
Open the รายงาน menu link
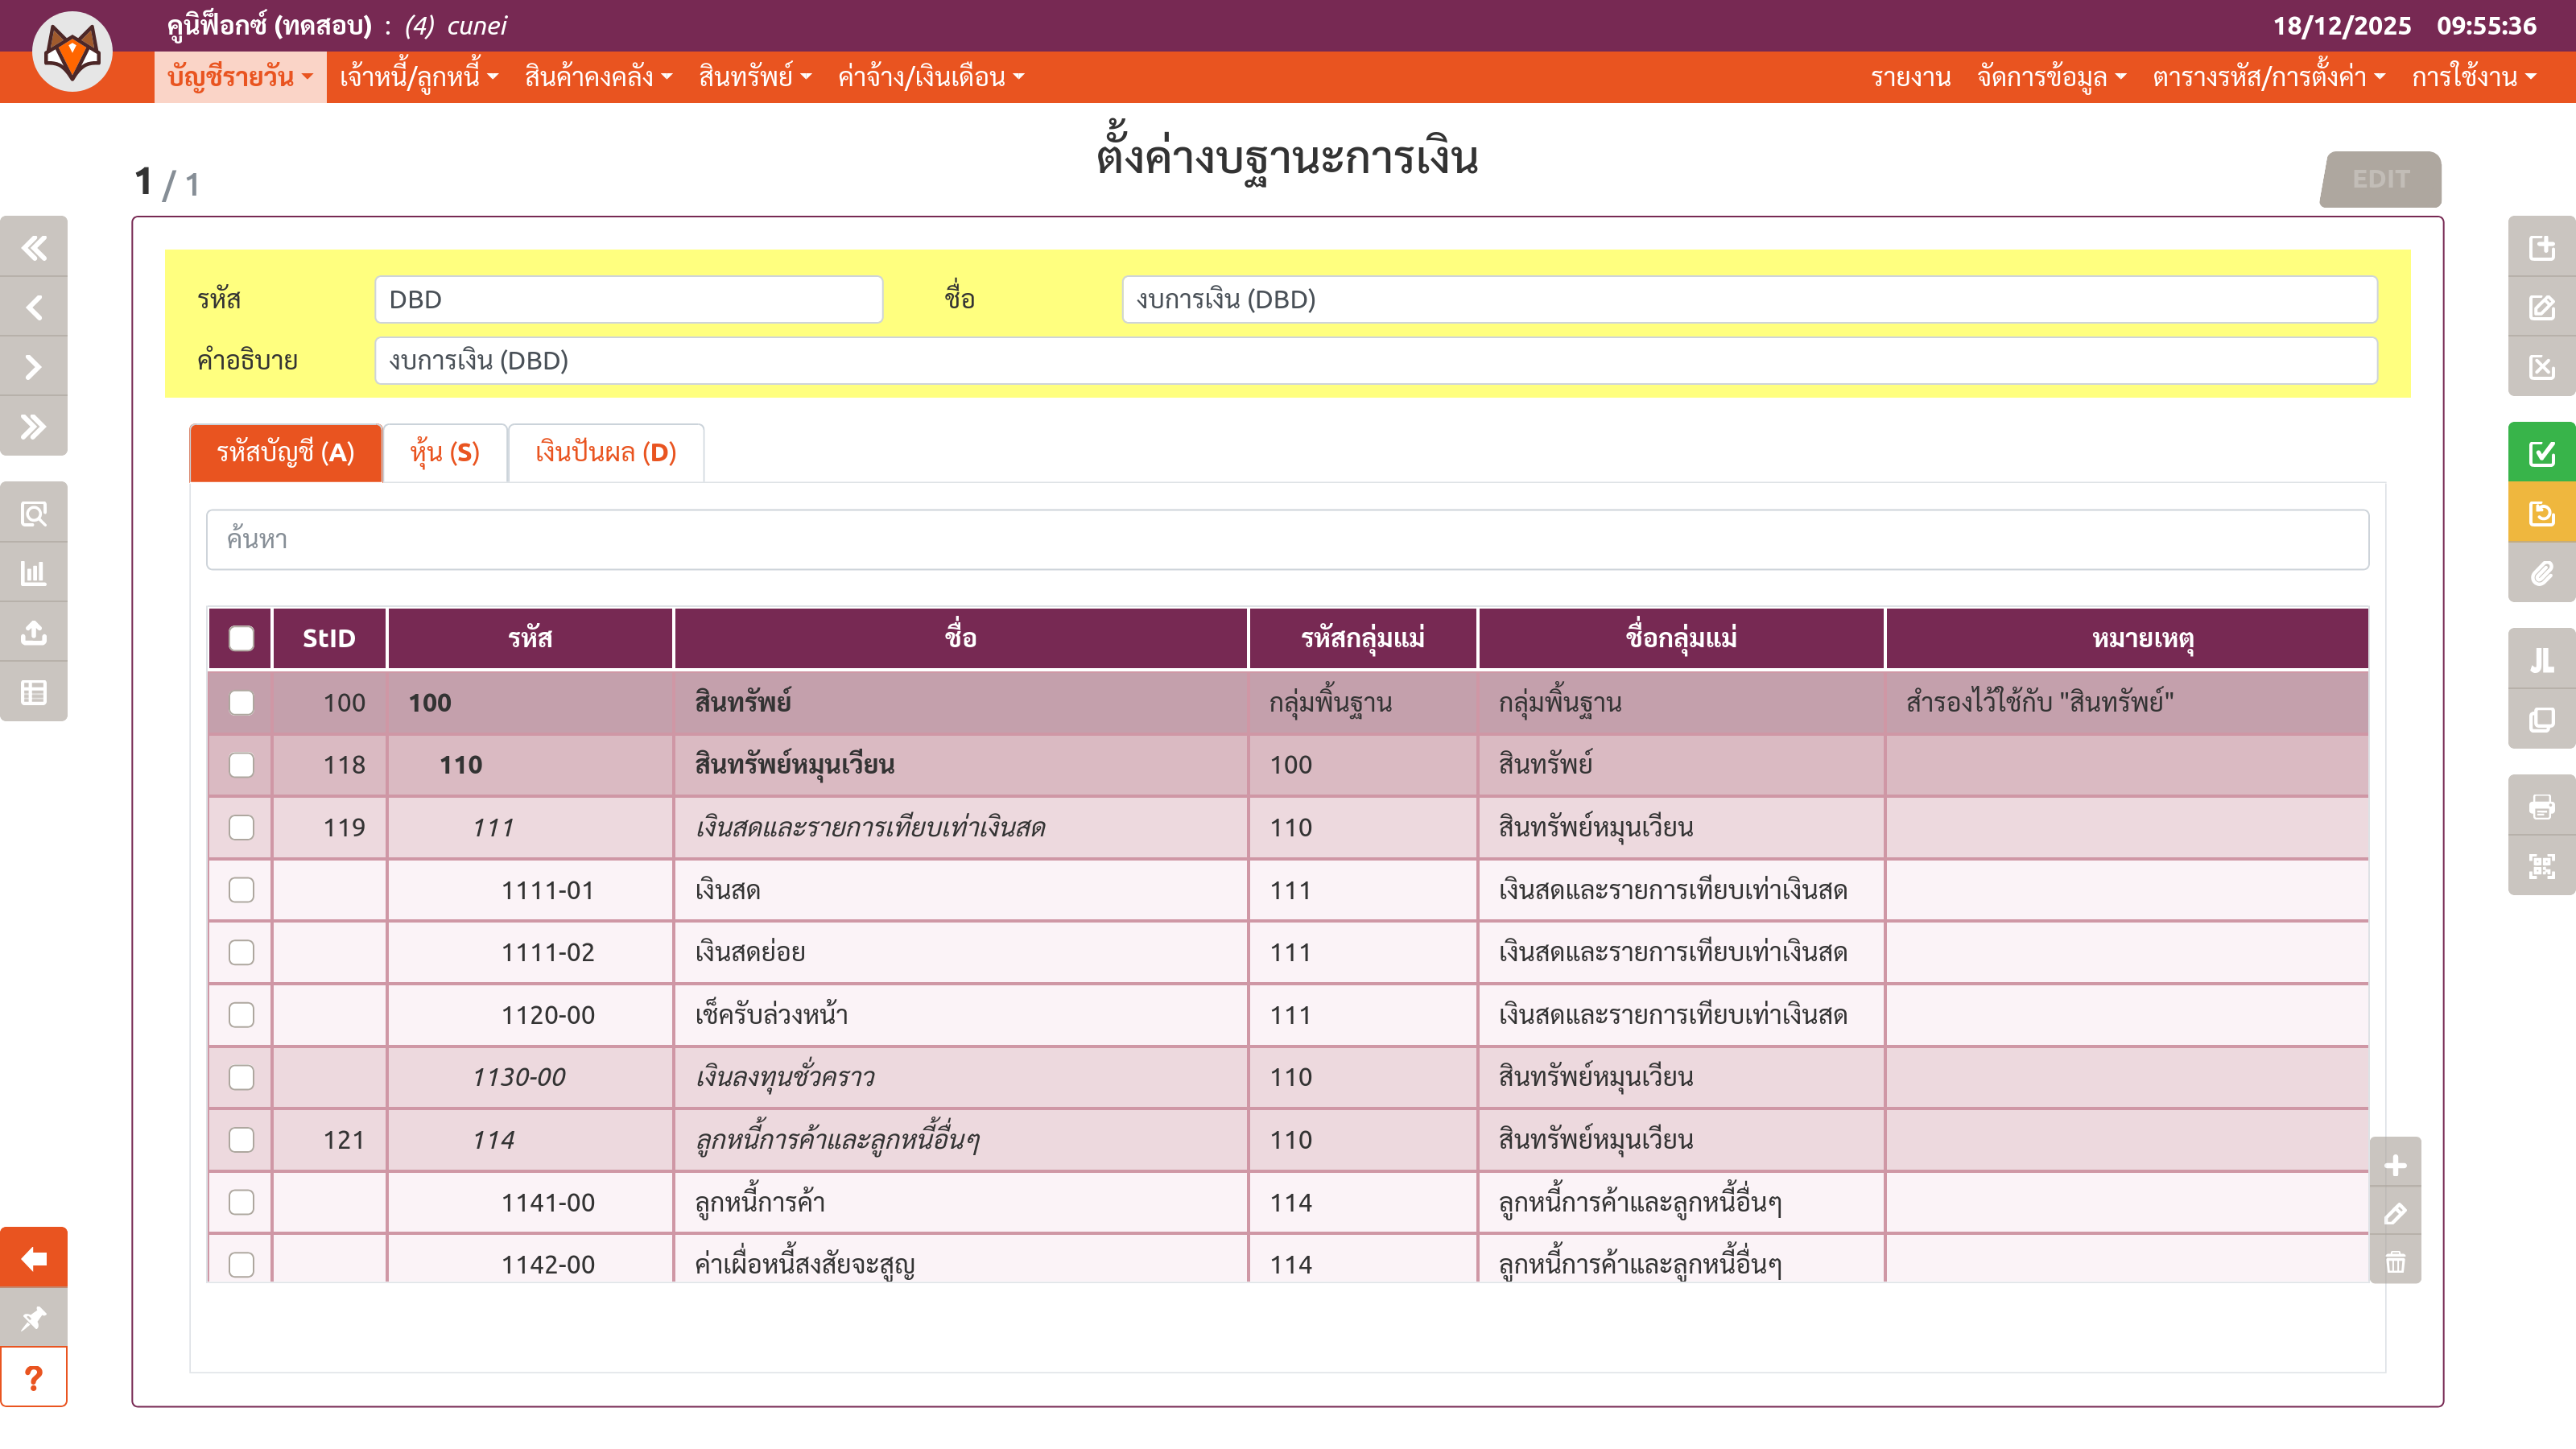1910,77
